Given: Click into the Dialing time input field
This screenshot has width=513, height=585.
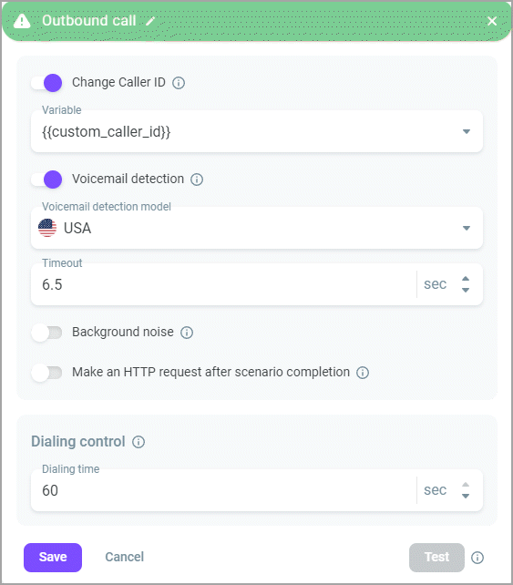Looking at the screenshot, I should tap(223, 490).
